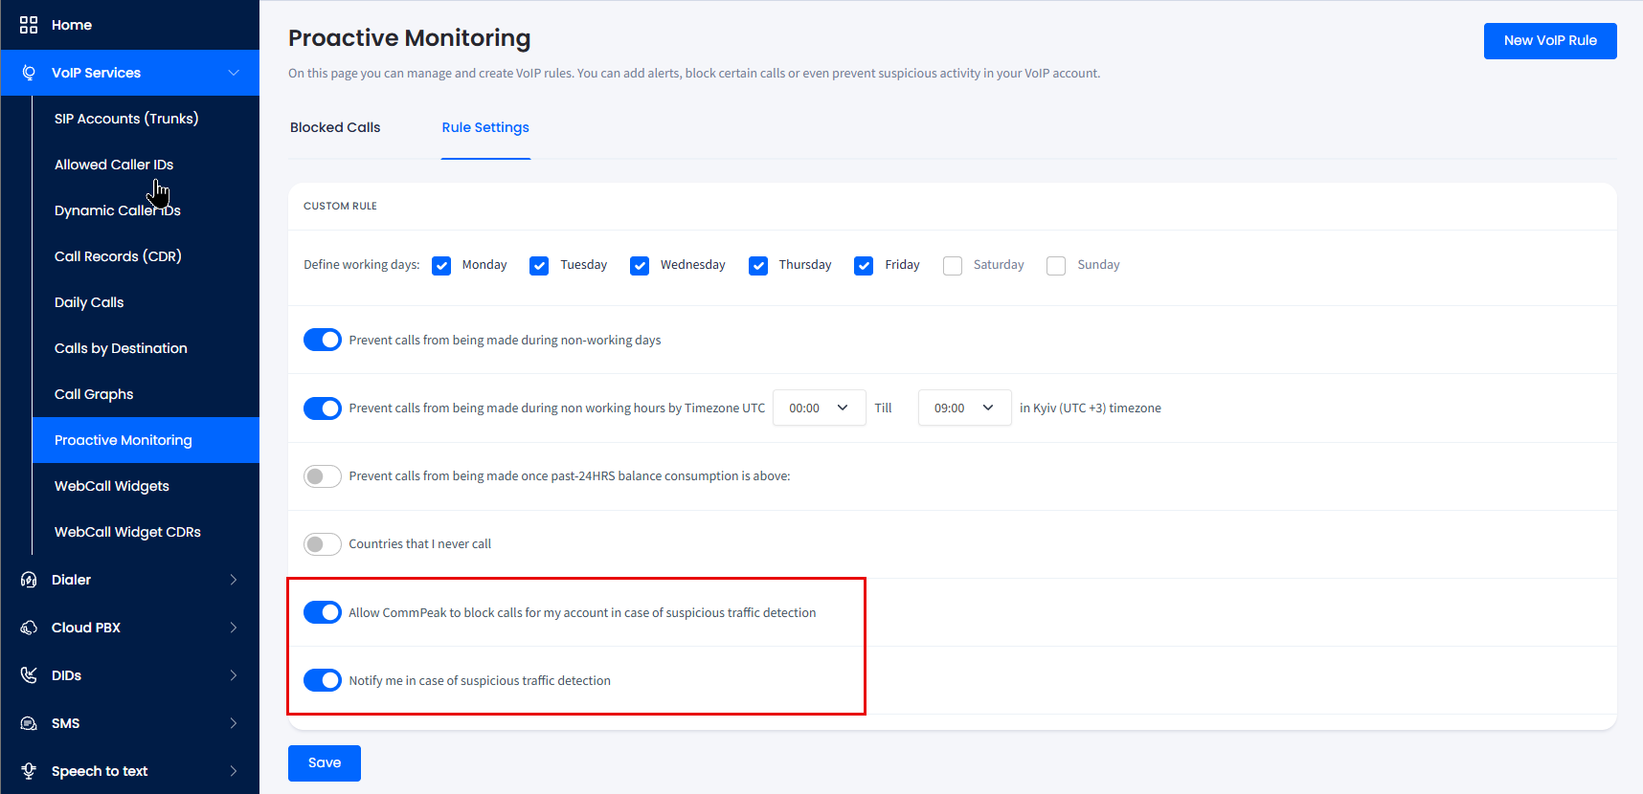Viewport: 1643px width, 794px height.
Task: Expand the SMS chevron
Action: [x=234, y=723]
